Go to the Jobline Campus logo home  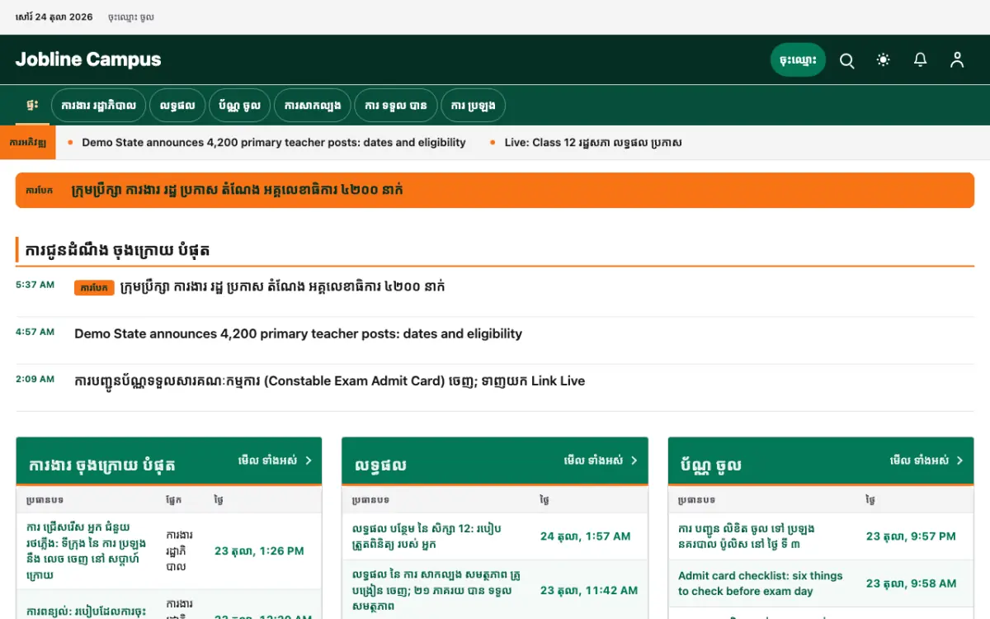tap(88, 59)
